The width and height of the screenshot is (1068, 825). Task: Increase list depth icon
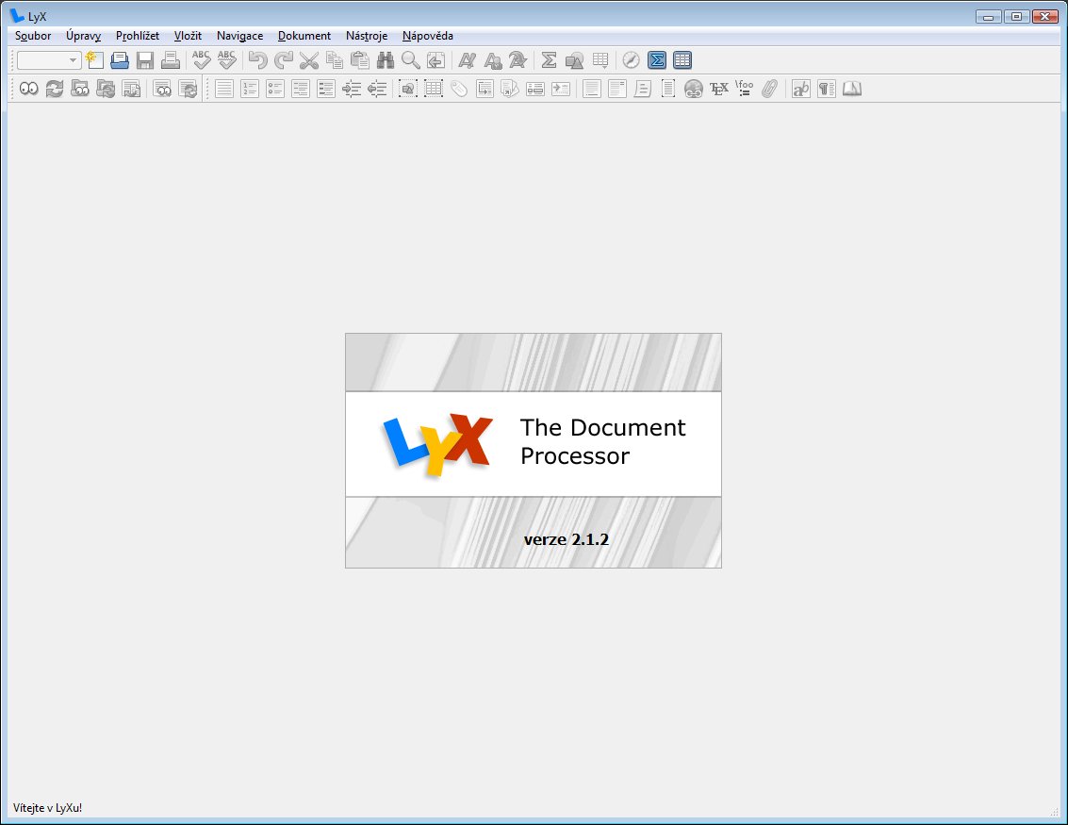click(x=352, y=89)
